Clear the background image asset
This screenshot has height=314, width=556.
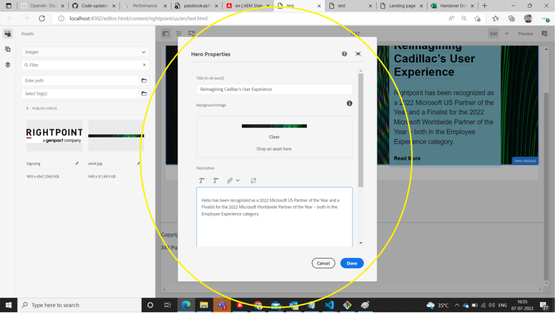(274, 137)
